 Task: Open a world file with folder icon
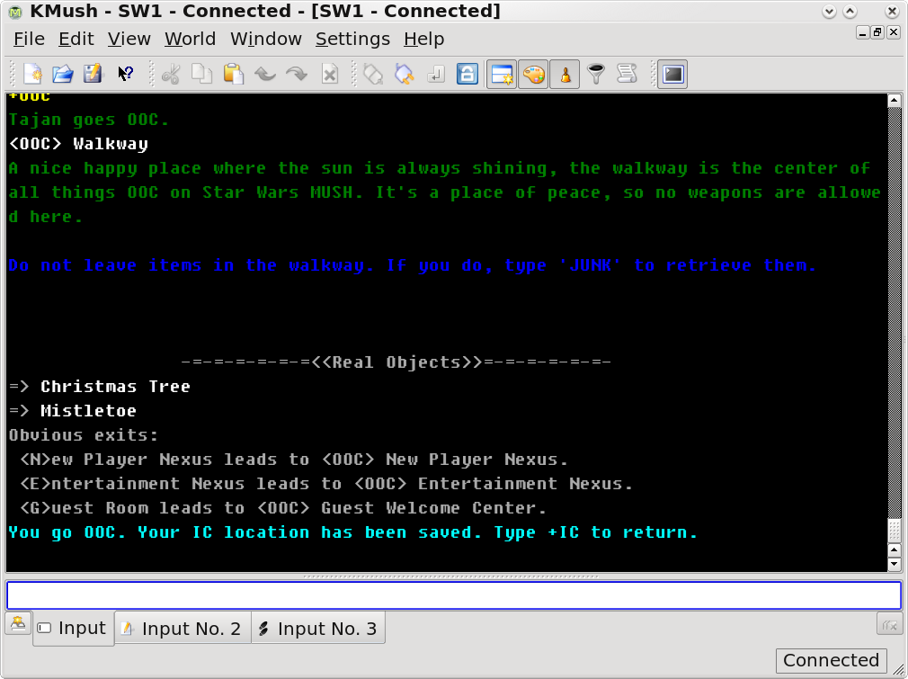point(63,74)
